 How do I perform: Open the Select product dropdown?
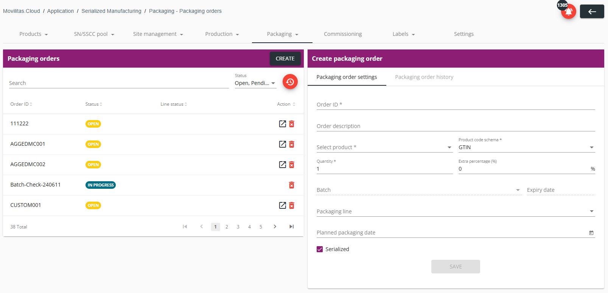pyautogui.click(x=384, y=147)
